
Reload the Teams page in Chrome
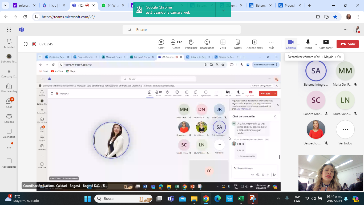pyautogui.click(x=25, y=17)
